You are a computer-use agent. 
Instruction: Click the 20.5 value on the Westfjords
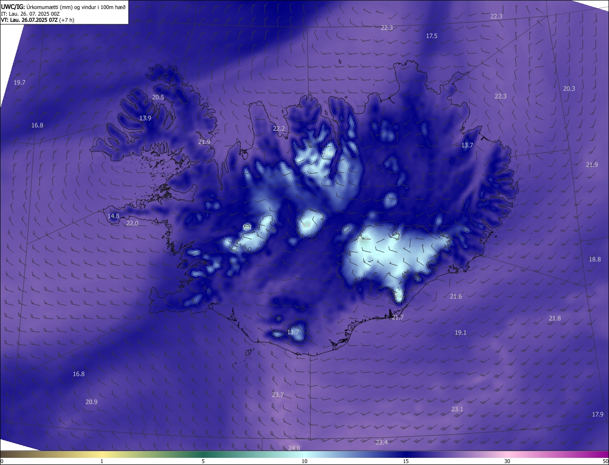point(158,97)
